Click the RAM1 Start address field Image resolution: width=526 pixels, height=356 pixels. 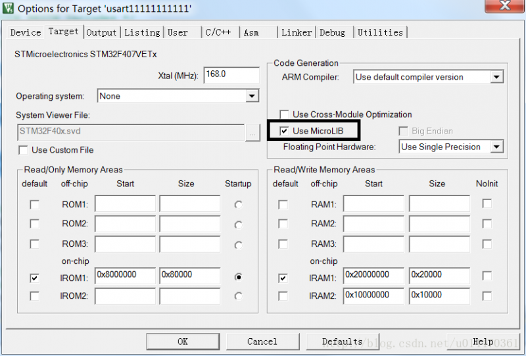373,203
